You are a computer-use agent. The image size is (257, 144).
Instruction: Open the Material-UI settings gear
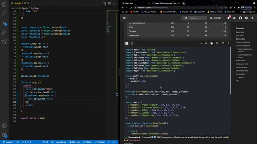246,18
